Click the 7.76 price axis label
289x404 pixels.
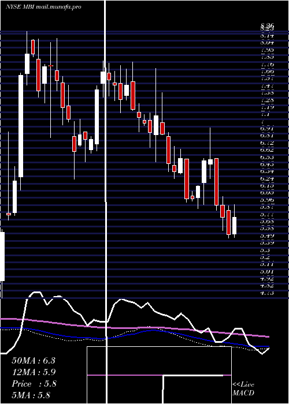[267, 64]
